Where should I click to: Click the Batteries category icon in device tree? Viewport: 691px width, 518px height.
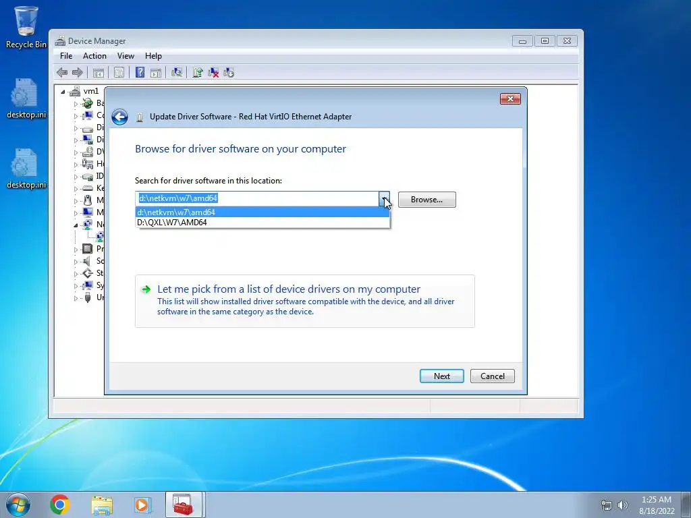tap(88, 103)
